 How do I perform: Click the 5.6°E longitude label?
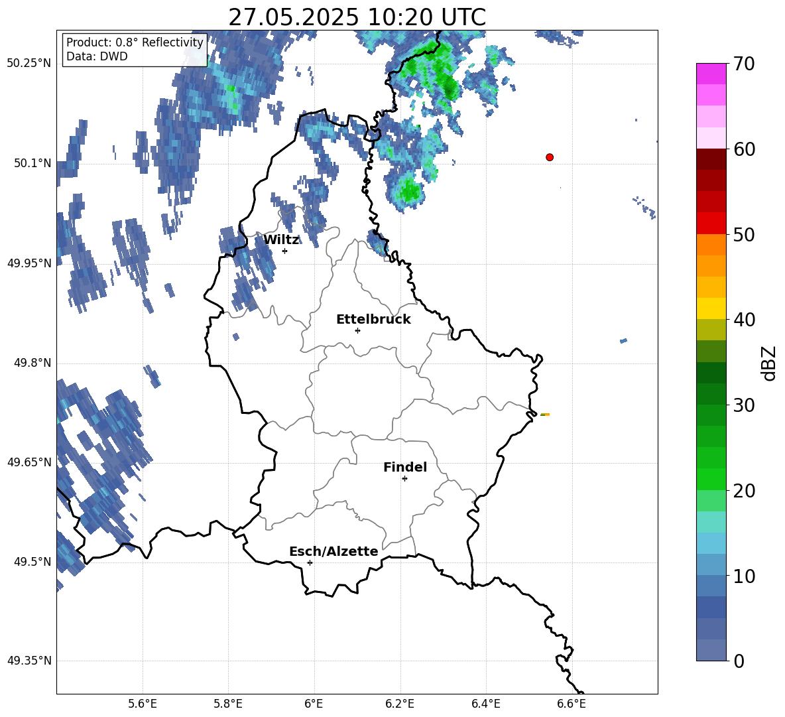(143, 704)
